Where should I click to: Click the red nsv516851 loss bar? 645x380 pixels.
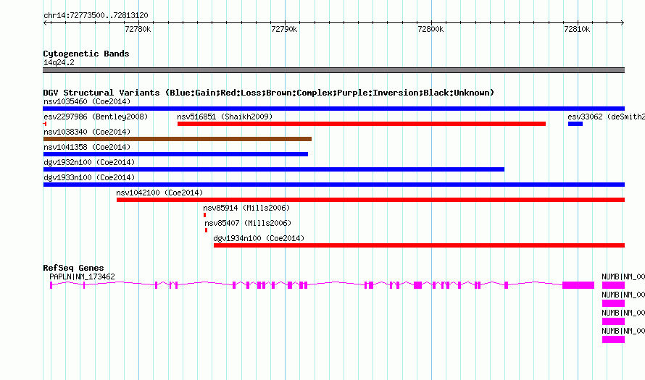point(362,124)
